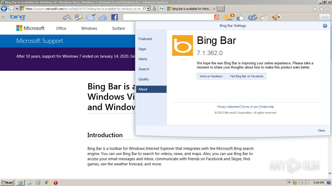This screenshot has width=332, height=186.
Task: Open the Office navigation menu item
Action: (61, 28)
